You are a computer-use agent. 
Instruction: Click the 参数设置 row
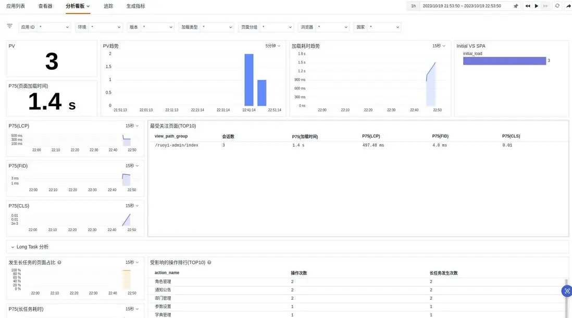click(357, 307)
